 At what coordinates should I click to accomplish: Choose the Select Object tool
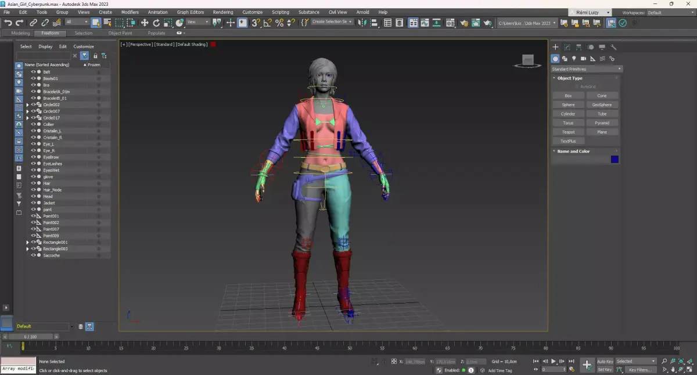pyautogui.click(x=96, y=23)
